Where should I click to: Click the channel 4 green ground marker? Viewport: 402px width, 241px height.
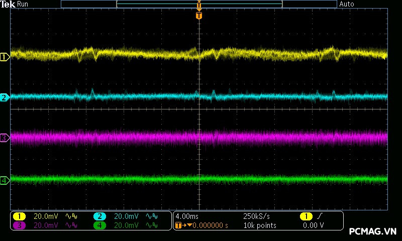pyautogui.click(x=5, y=180)
